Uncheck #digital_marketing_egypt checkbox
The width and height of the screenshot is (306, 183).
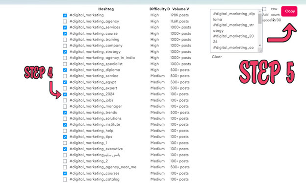pos(65,82)
